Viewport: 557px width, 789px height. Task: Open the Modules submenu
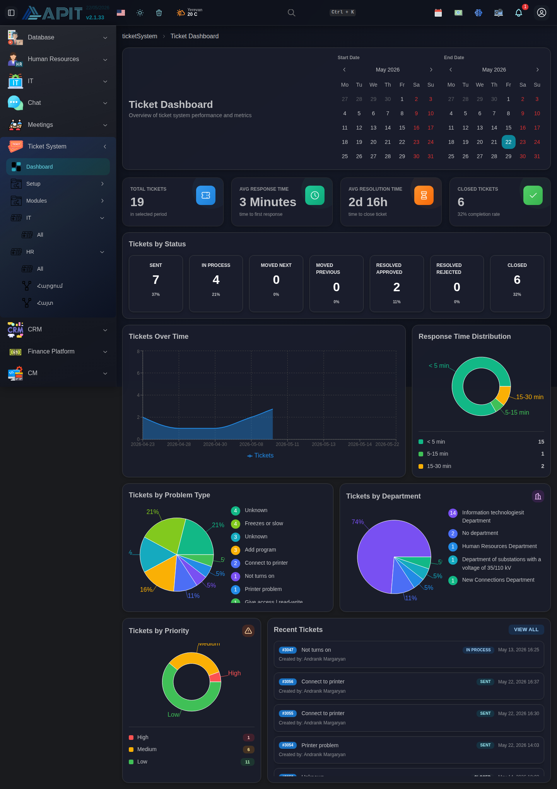click(58, 201)
